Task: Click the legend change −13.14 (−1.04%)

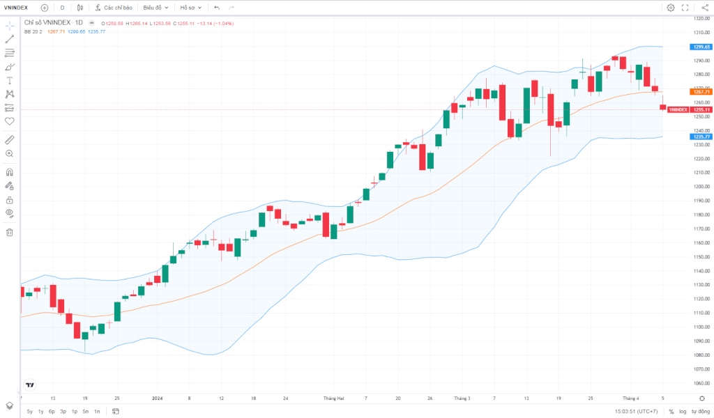Action: pos(215,24)
